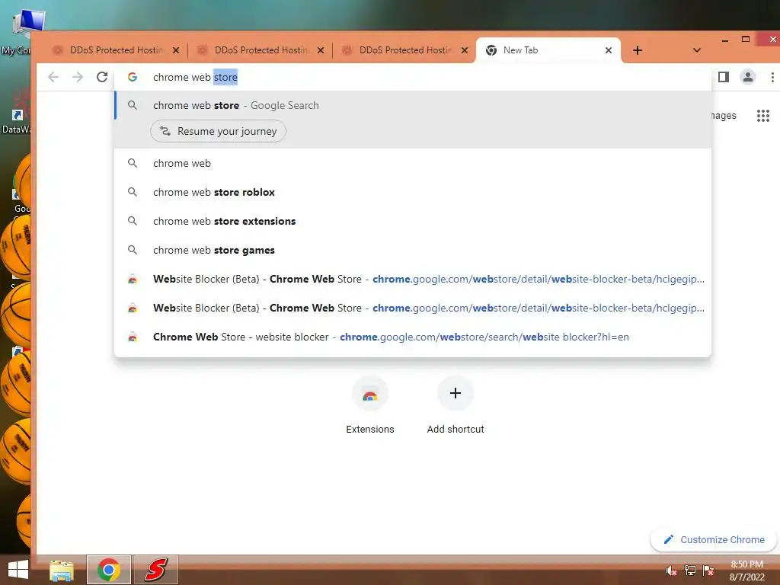This screenshot has height=585, width=780.
Task: Open 'Chrome Web Store - website blocker' suggestion
Action: (413, 337)
